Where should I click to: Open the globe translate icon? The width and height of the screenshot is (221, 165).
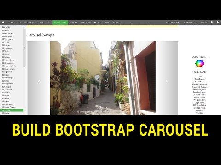point(212,22)
